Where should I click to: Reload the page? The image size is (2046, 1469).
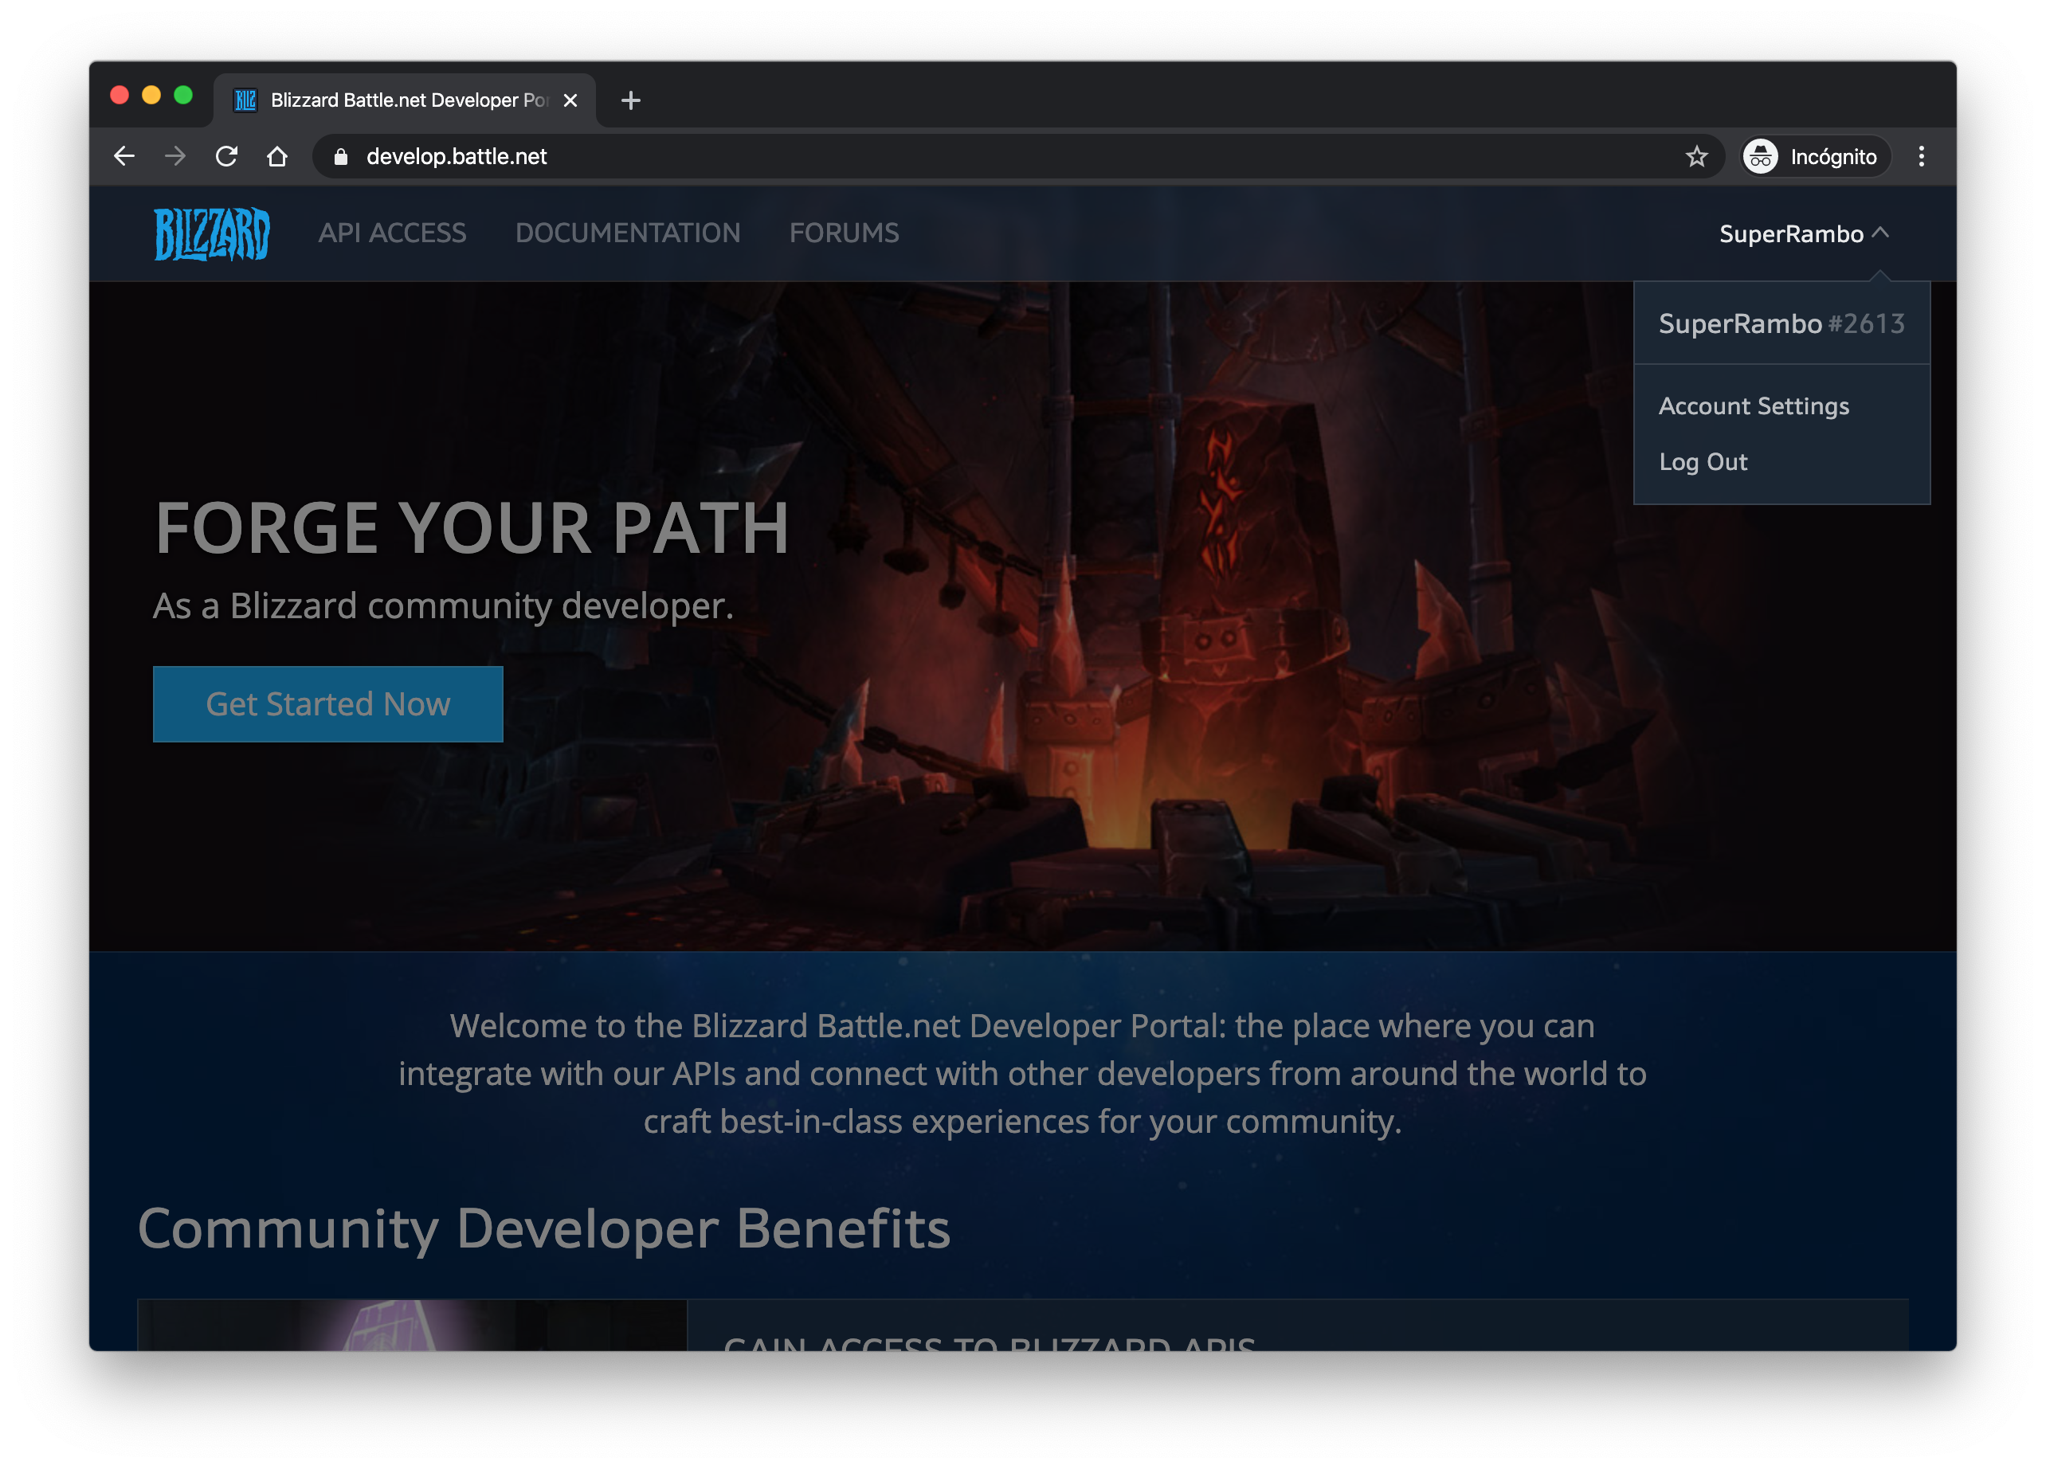point(226,156)
